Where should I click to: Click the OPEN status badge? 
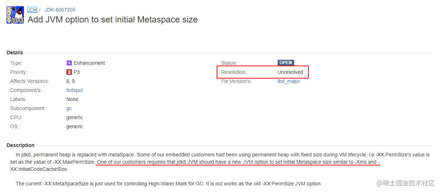[x=286, y=63]
